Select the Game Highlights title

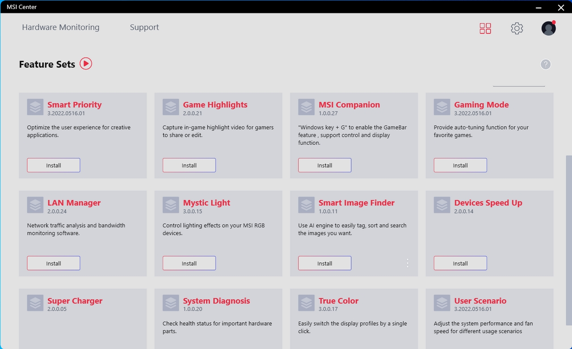click(x=215, y=105)
